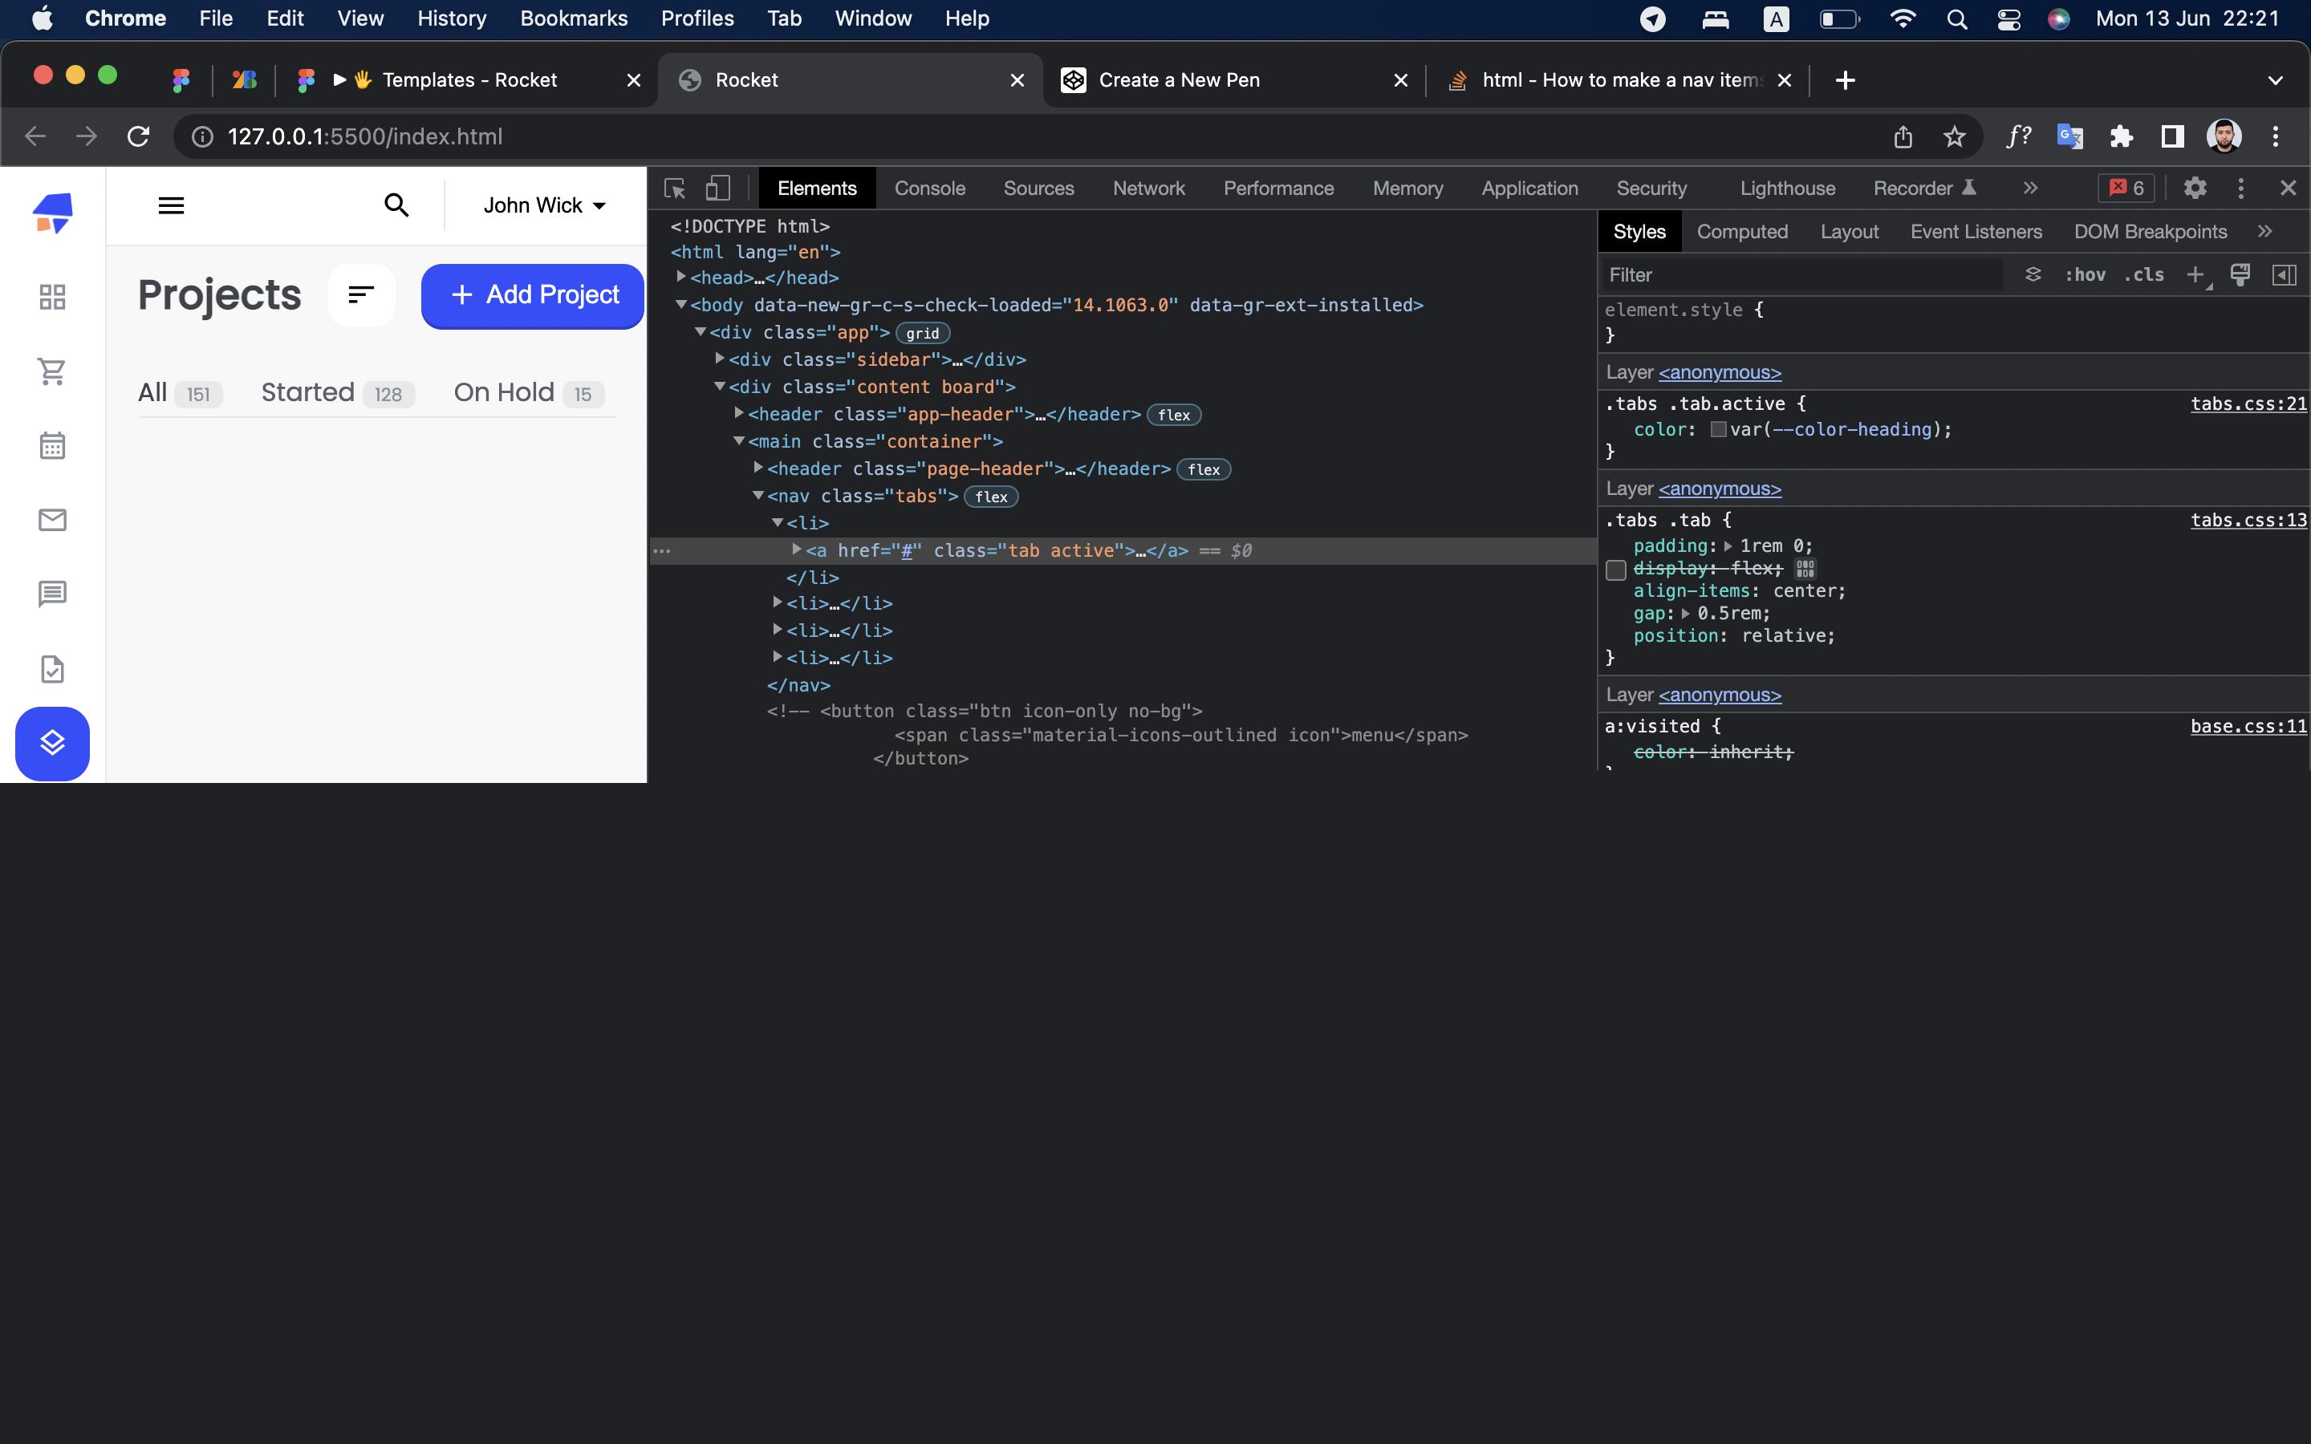Click the --color-heading color swatch
The height and width of the screenshot is (1444, 2311).
(1718, 430)
